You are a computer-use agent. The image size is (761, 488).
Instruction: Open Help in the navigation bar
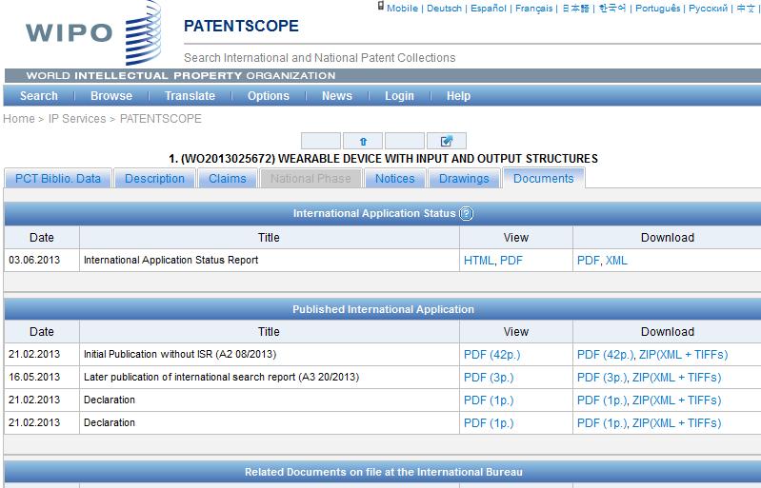coord(459,96)
